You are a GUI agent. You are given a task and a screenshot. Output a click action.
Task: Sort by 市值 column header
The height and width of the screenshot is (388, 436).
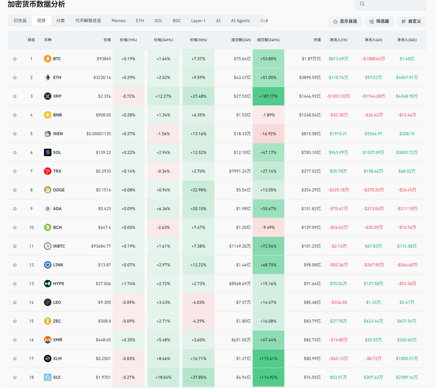[x=317, y=40]
